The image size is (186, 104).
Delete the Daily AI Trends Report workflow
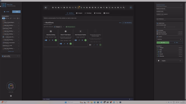pyautogui.click(x=67, y=44)
